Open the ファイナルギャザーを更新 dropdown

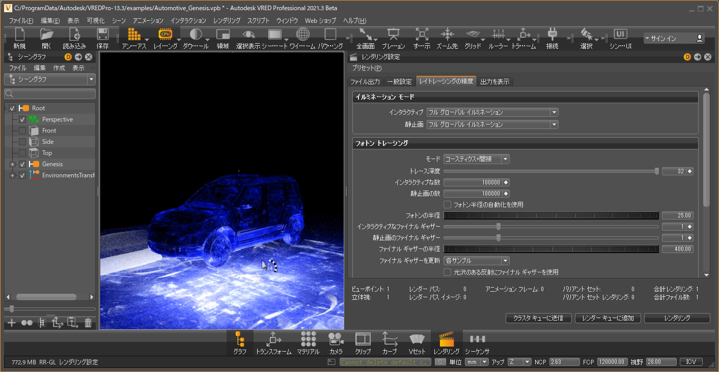pyautogui.click(x=476, y=261)
